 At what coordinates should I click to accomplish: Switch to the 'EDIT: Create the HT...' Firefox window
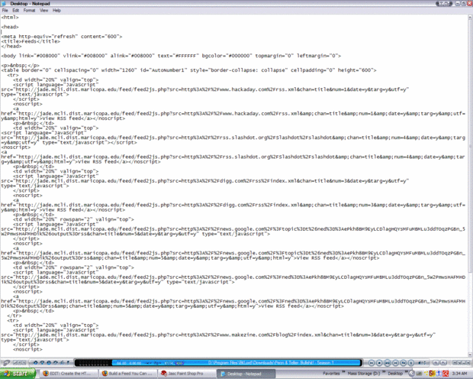pos(69,374)
